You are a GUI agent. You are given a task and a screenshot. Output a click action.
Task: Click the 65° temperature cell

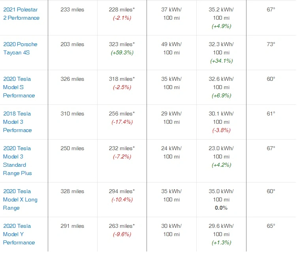[x=271, y=226]
